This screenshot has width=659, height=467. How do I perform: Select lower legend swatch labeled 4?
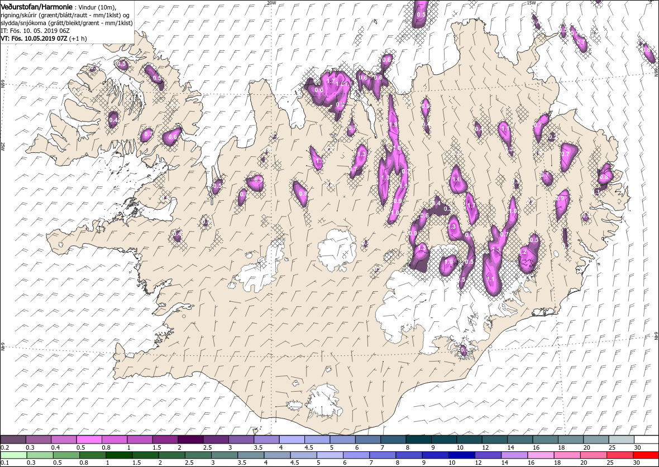pos(277,455)
